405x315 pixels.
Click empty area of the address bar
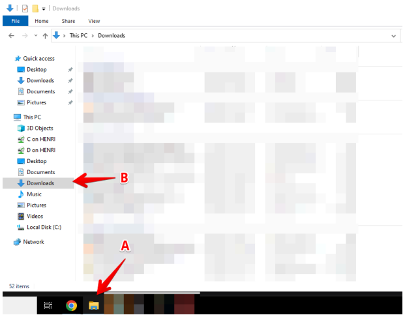(261, 35)
